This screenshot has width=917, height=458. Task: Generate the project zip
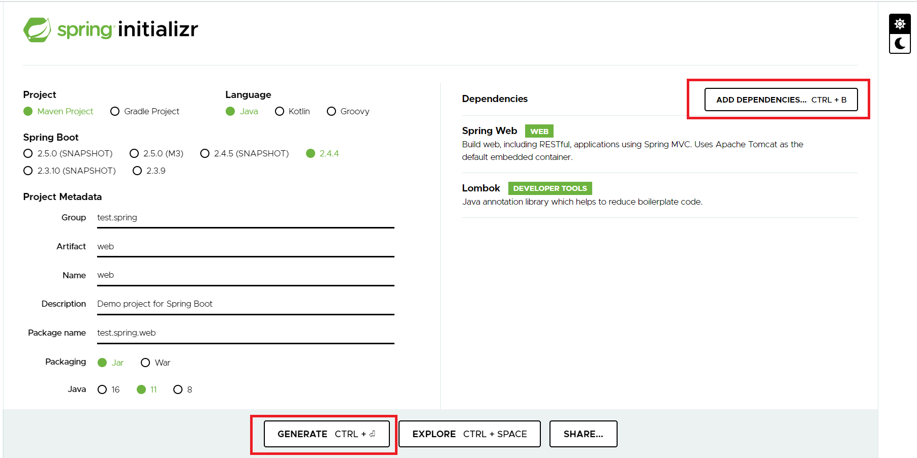326,434
